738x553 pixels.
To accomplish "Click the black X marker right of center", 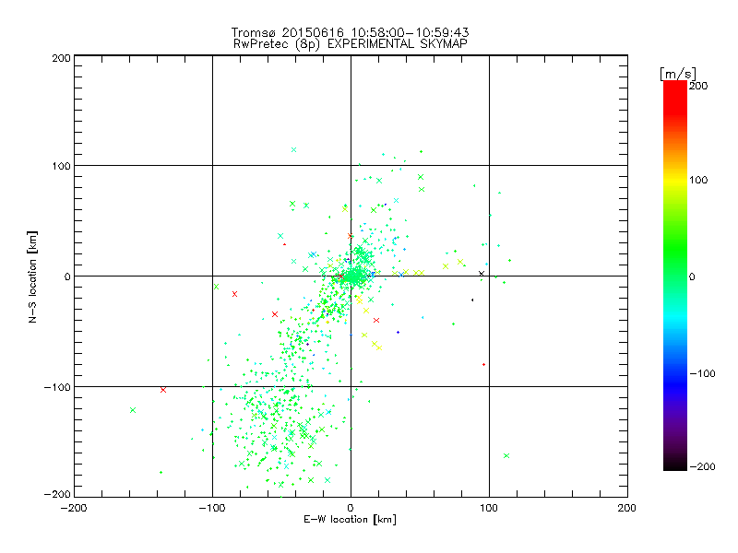I will click(x=482, y=273).
